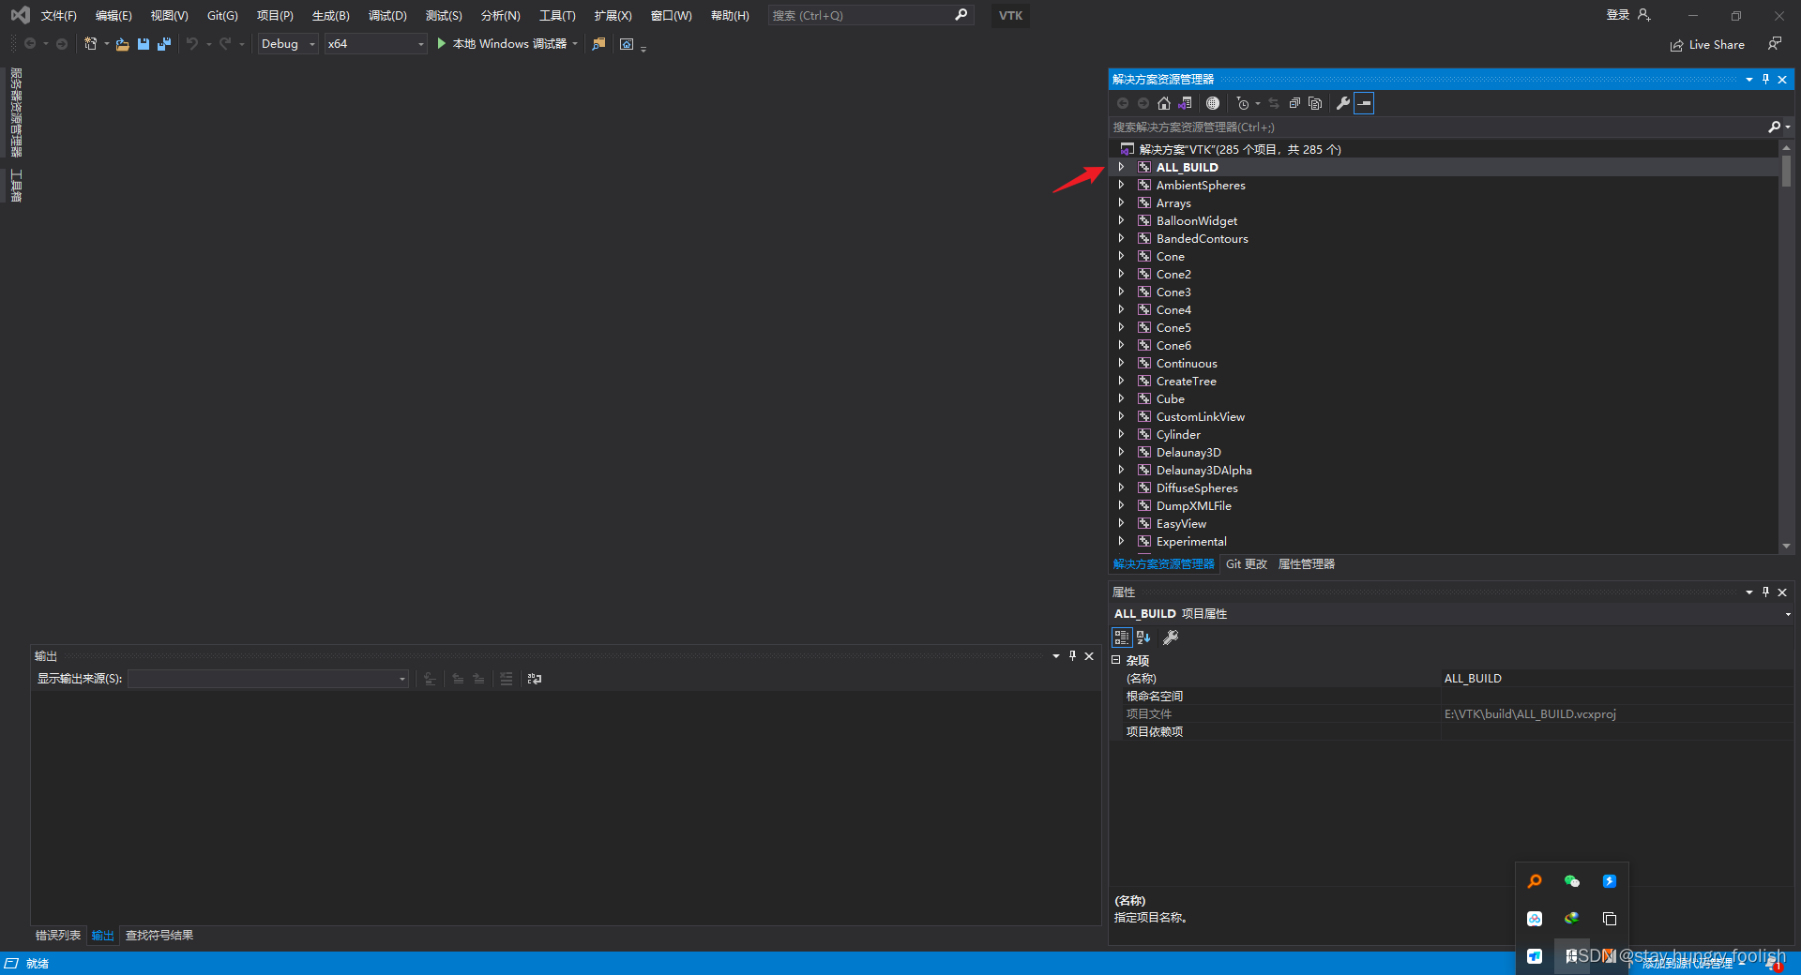The width and height of the screenshot is (1801, 975).
Task: Open Property Pages wrench icon in Properties panel
Action: (1171, 637)
